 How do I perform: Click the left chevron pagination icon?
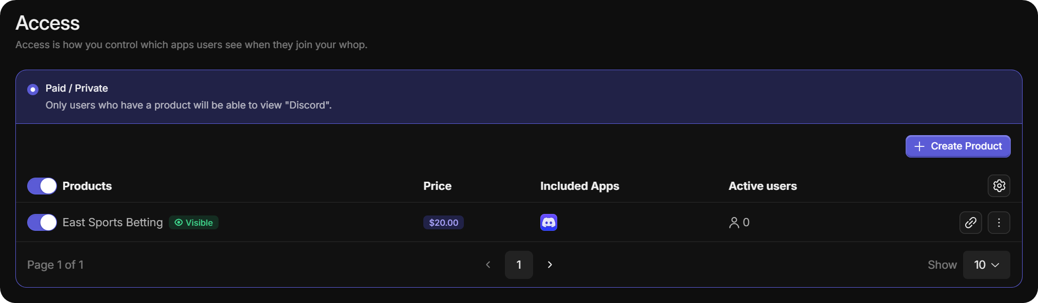tap(488, 265)
